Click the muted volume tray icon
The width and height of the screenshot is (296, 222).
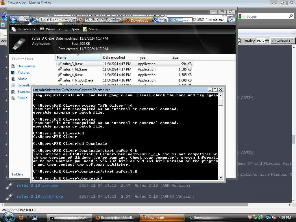point(274,217)
